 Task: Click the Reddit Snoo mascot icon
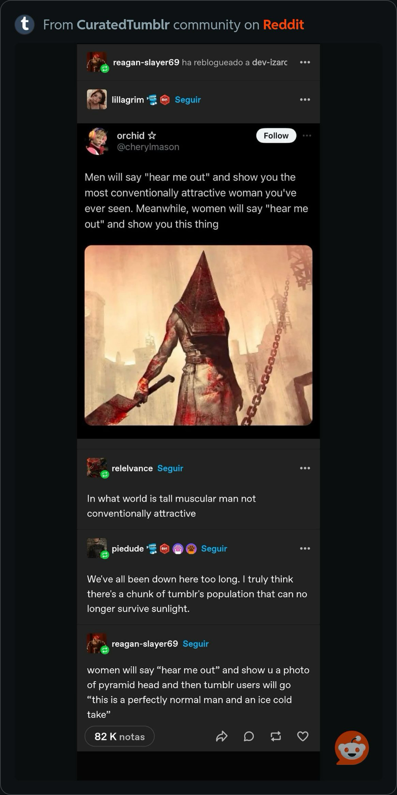pos(352,748)
